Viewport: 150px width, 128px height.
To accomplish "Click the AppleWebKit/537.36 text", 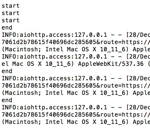I will coord(111,64).
